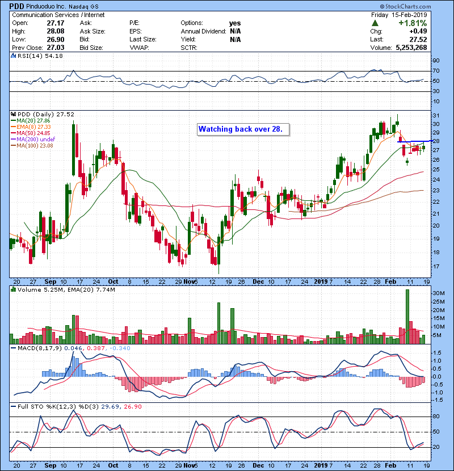The width and height of the screenshot is (454, 471).
Task: Click the 'Sep' label on bottom date axis
Action: coord(50,465)
